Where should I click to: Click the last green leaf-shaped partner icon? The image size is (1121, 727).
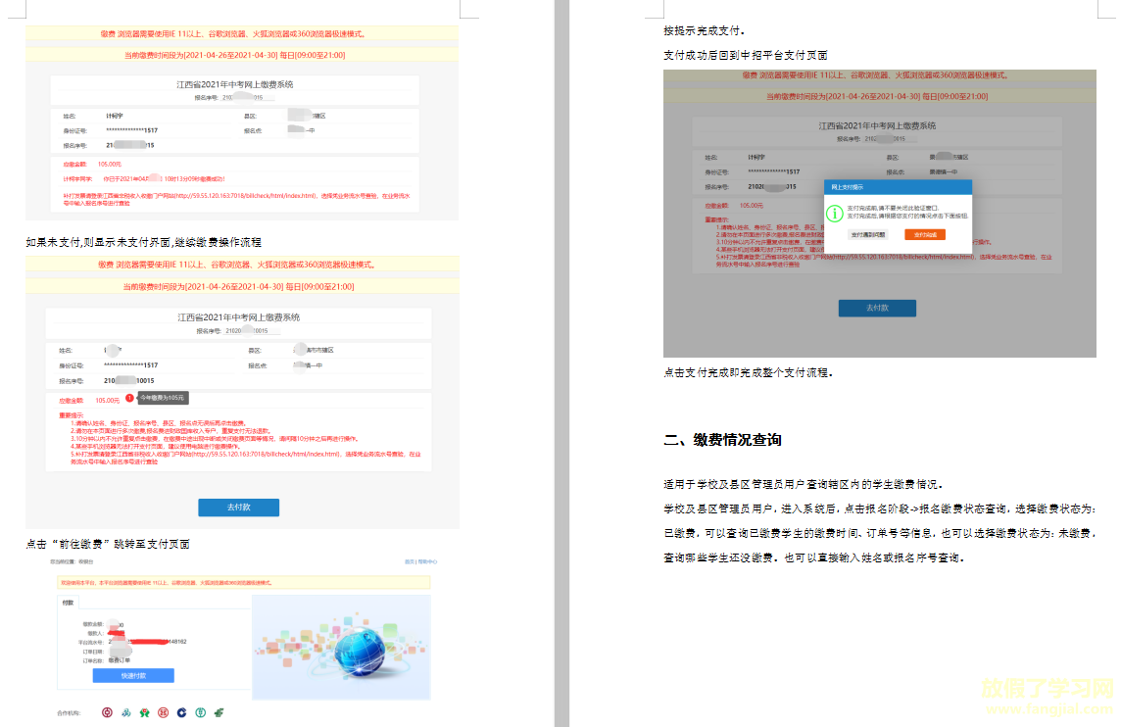coord(218,712)
